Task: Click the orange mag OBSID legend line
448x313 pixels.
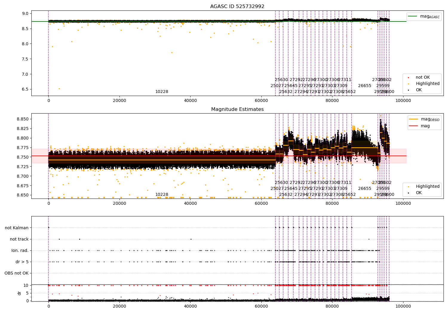Action: pyautogui.click(x=414, y=119)
